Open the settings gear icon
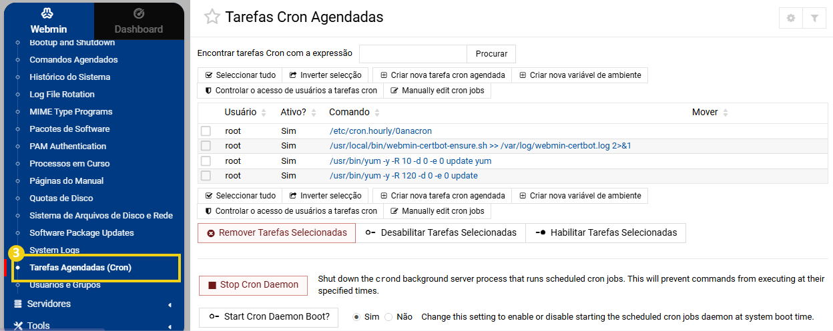Image resolution: width=833 pixels, height=331 pixels. [791, 19]
